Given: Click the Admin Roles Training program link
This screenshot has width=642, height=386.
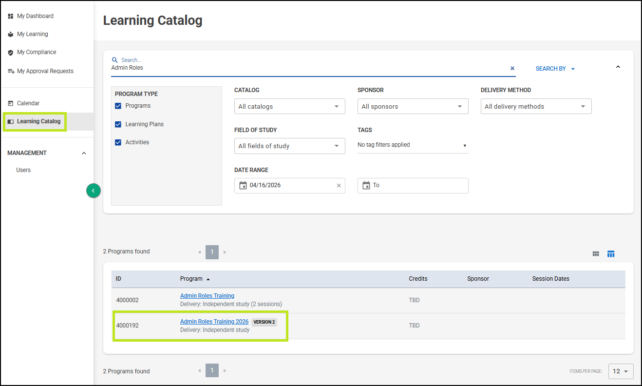Looking at the screenshot, I should pos(207,296).
